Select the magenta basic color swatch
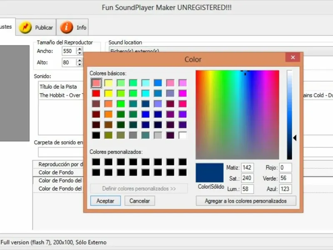 tap(183, 93)
